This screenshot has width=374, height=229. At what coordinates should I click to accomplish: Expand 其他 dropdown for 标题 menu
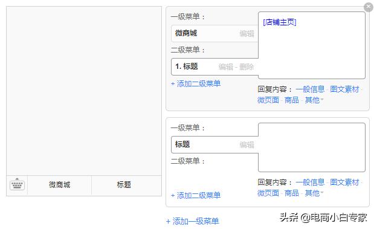coord(314,193)
